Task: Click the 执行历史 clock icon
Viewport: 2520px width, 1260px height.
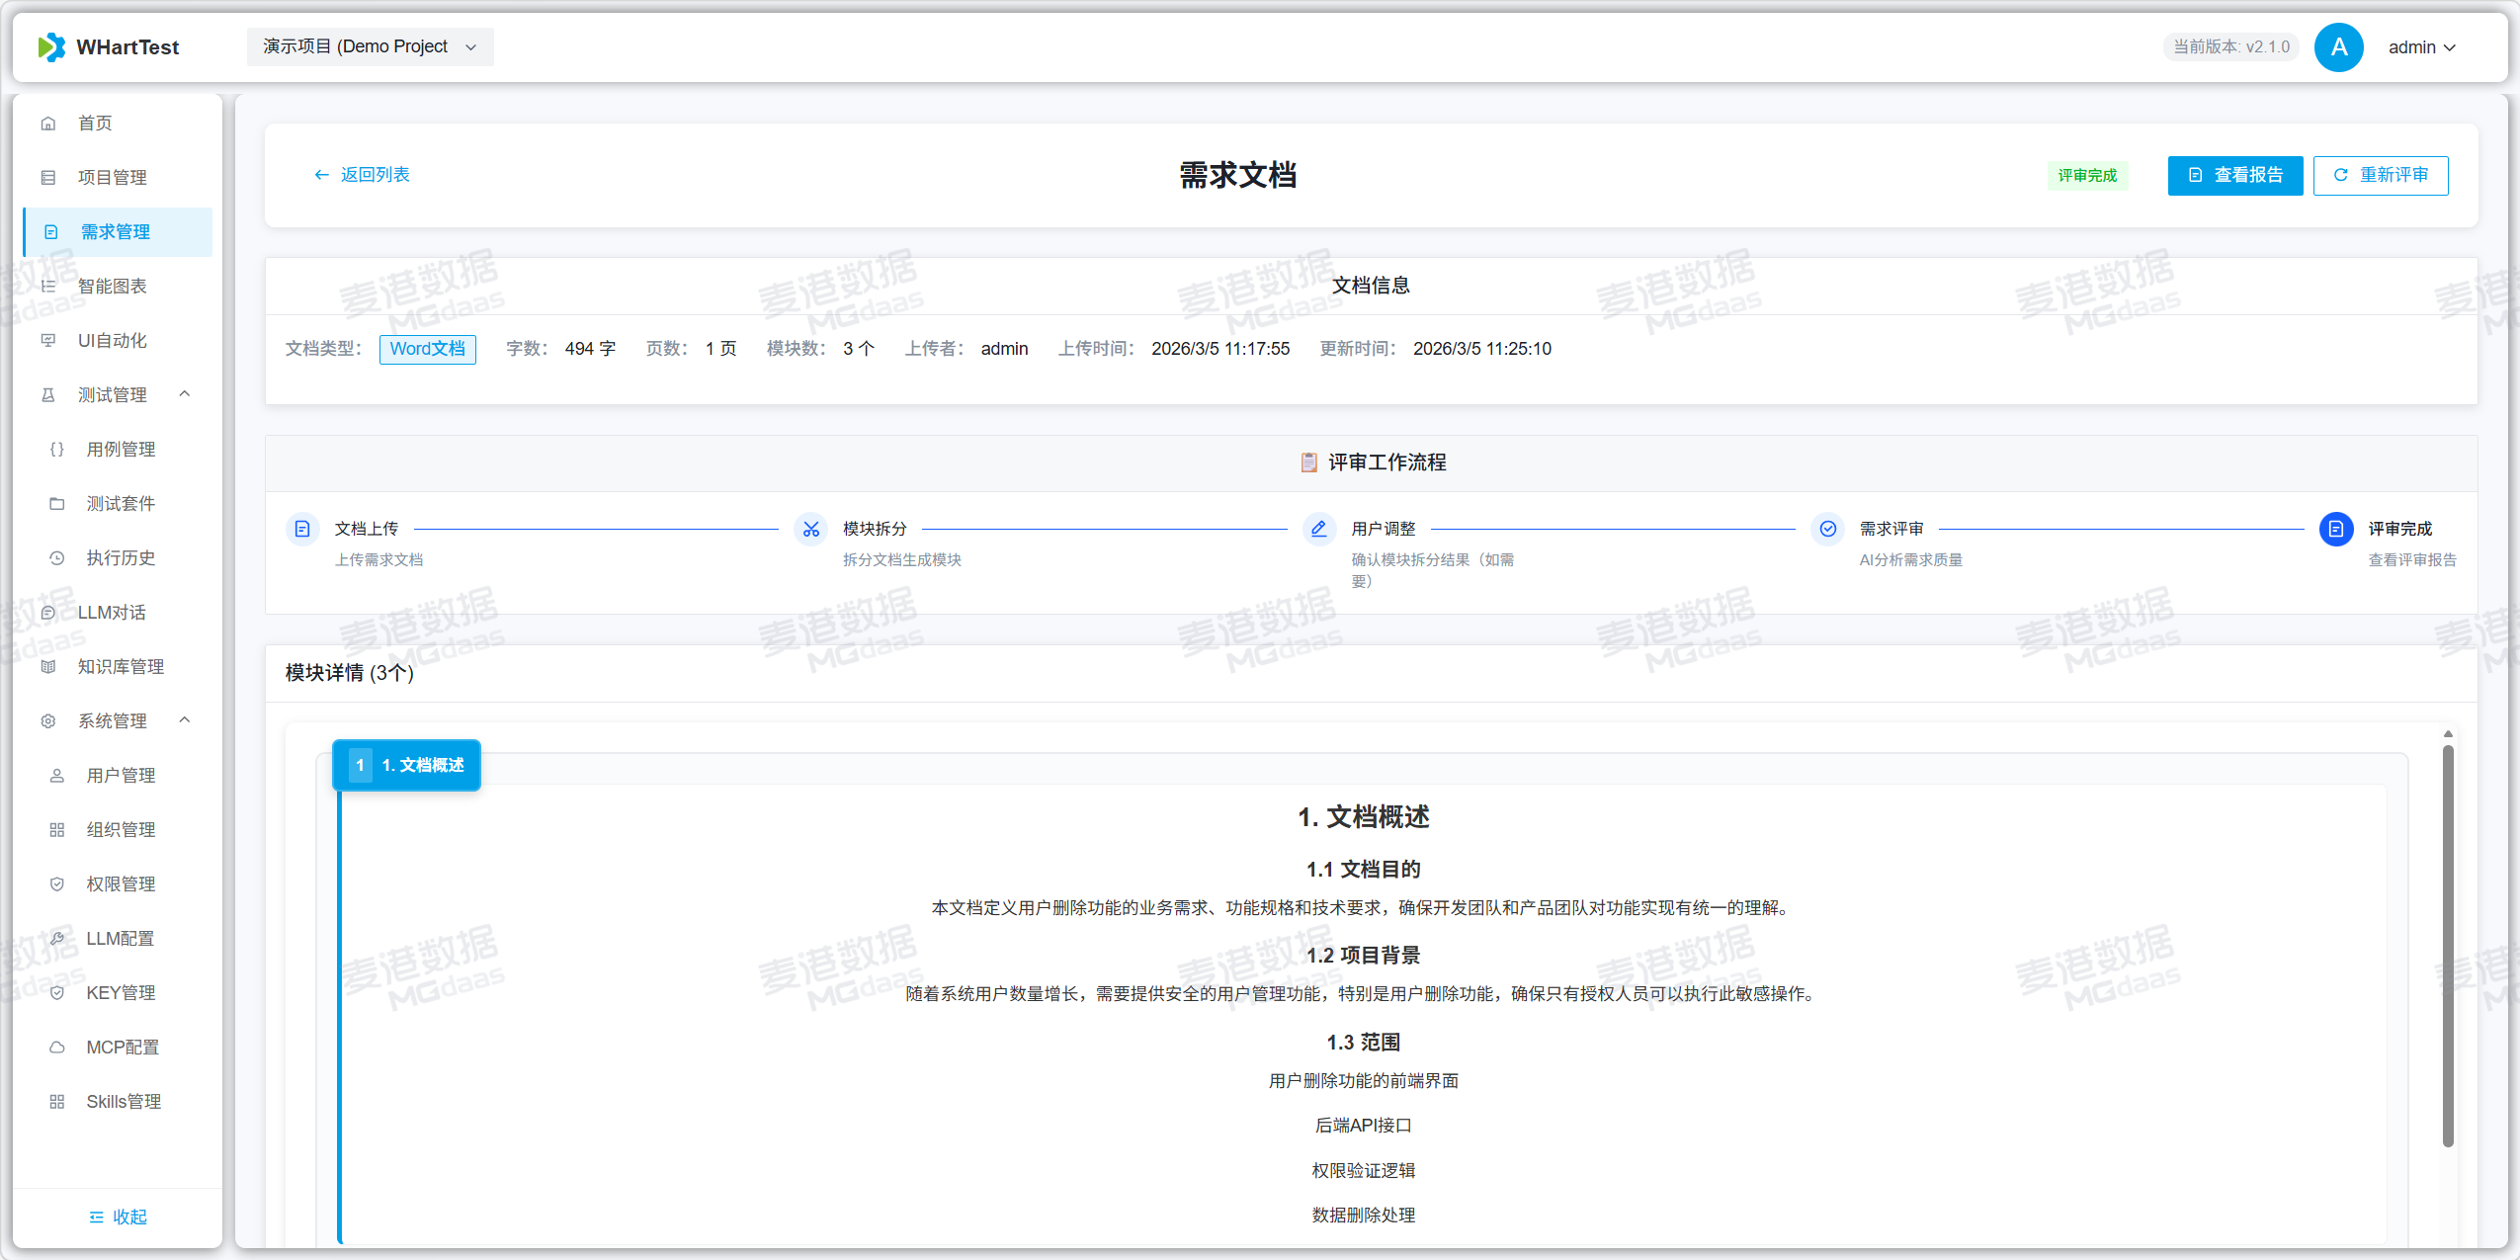Action: point(54,557)
